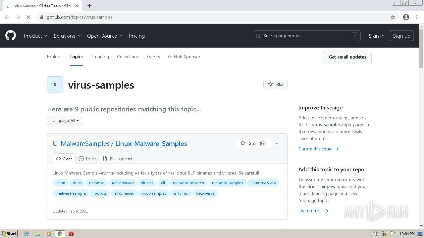Image resolution: width=424 pixels, height=238 pixels.
Task: Open the file explorer taskbar icon
Action: click(x=37, y=234)
